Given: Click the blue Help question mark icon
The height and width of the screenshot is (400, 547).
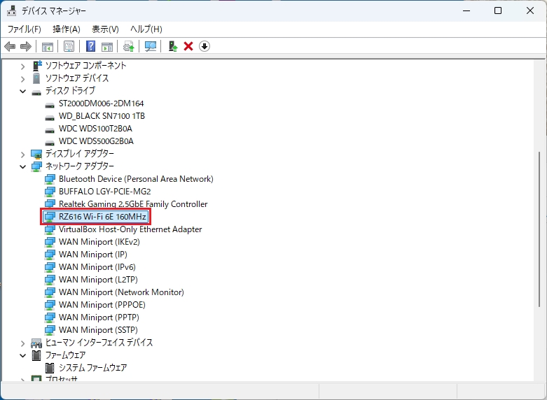Looking at the screenshot, I should (90, 46).
